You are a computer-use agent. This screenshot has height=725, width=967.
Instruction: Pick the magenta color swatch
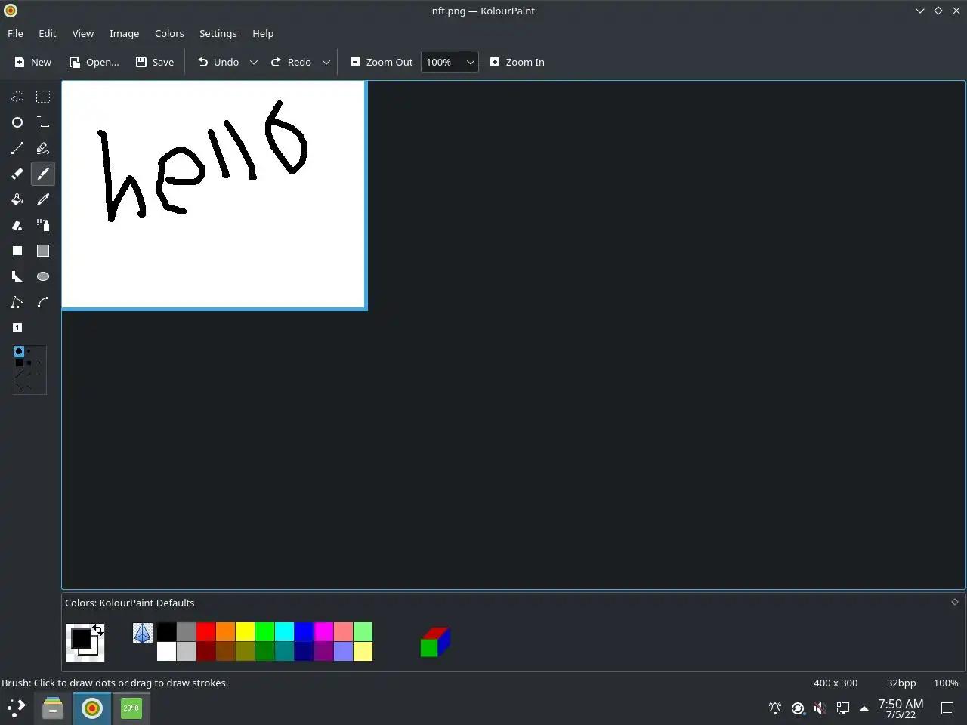click(324, 631)
